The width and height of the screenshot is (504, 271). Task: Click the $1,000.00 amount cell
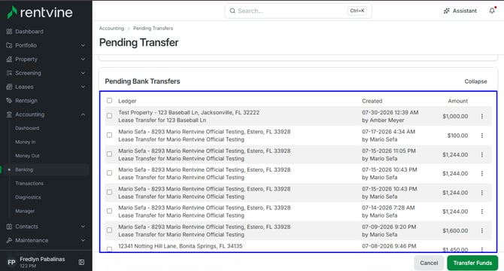coord(455,117)
